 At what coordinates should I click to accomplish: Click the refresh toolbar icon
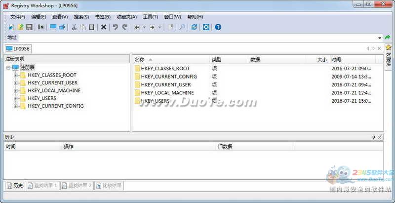194,27
